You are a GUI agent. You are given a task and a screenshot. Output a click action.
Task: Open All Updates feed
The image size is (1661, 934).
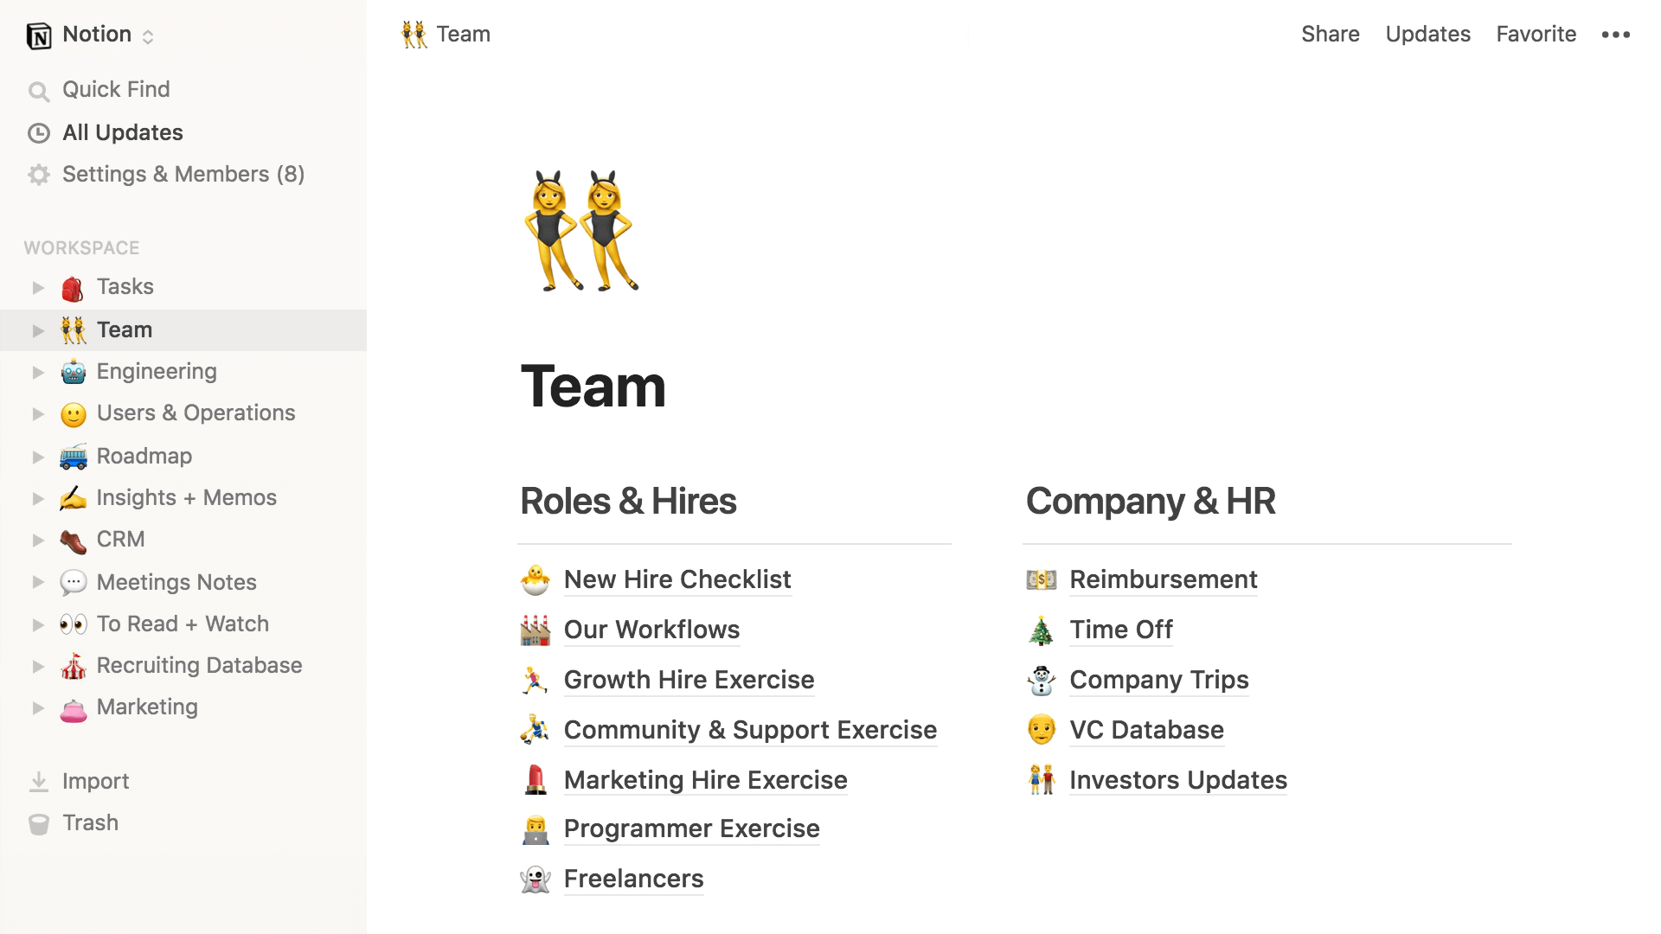pos(122,132)
